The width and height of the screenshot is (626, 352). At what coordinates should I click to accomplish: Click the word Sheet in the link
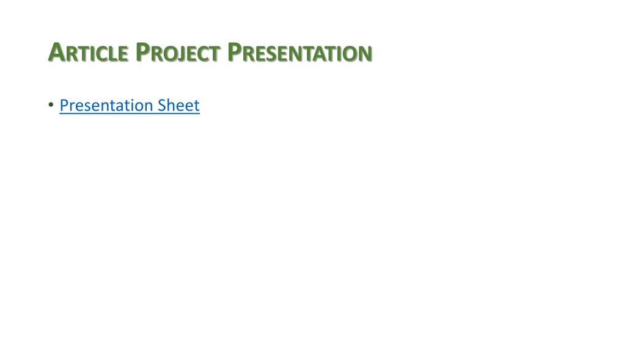tap(179, 105)
